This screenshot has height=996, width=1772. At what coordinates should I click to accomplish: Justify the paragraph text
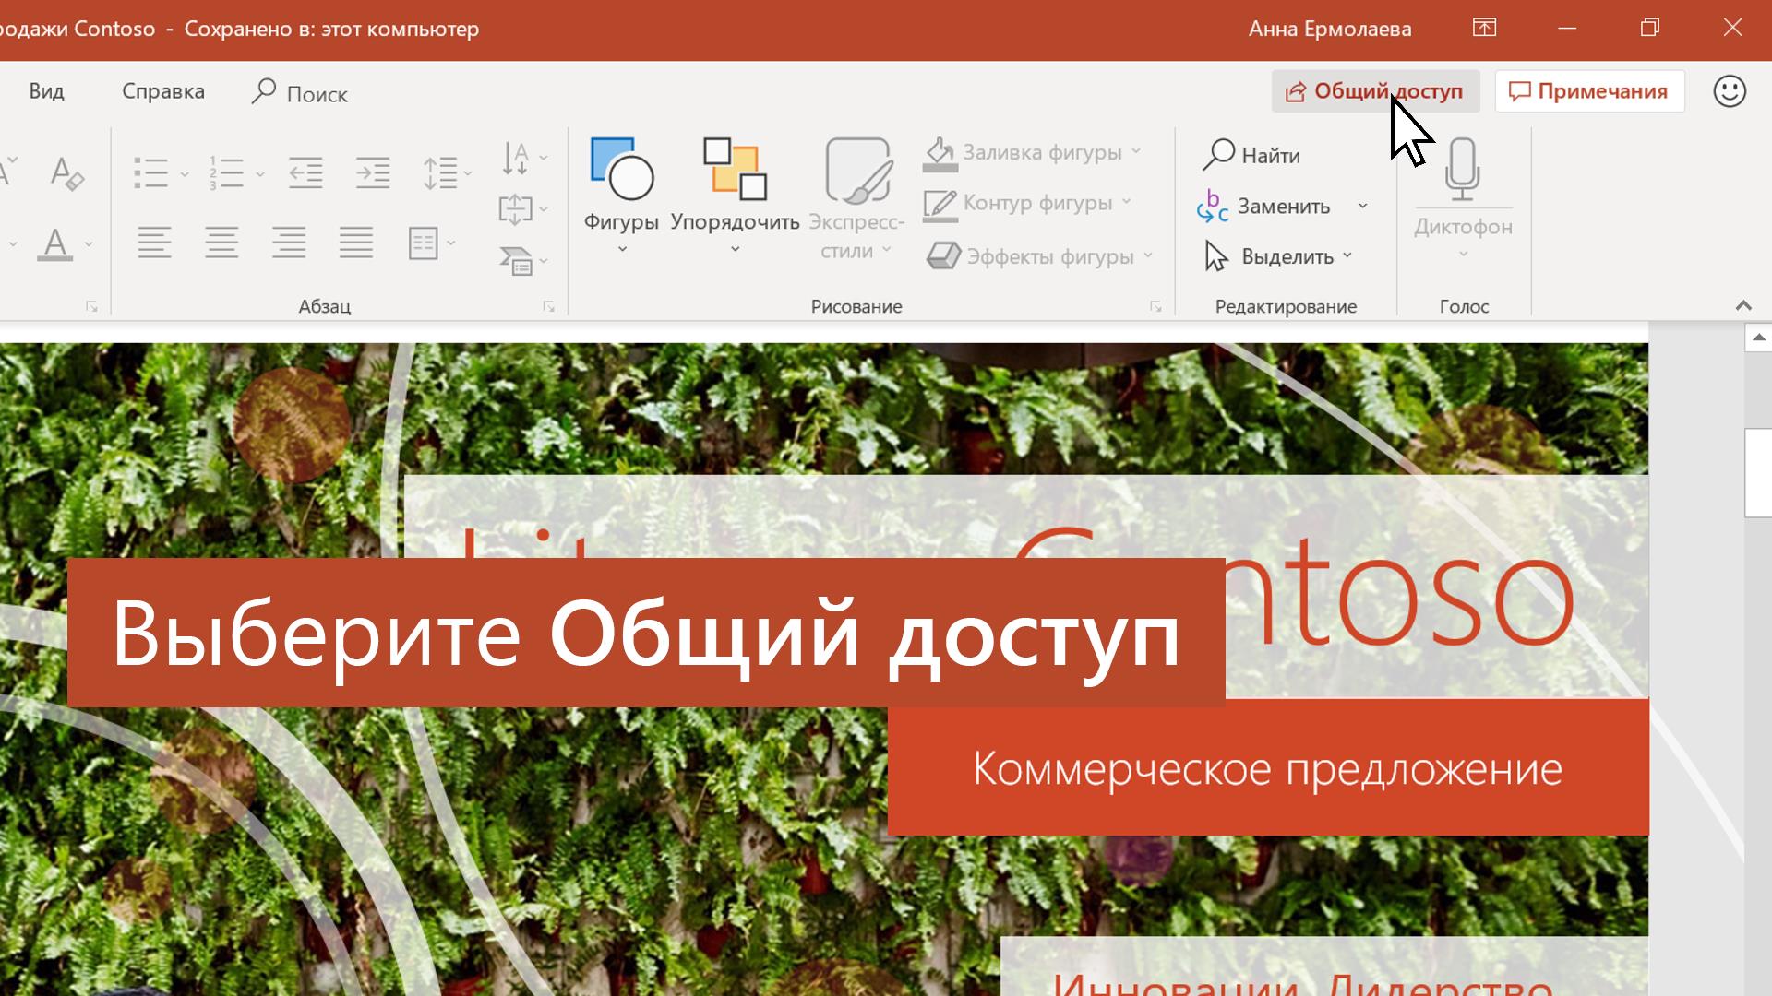pyautogui.click(x=356, y=243)
